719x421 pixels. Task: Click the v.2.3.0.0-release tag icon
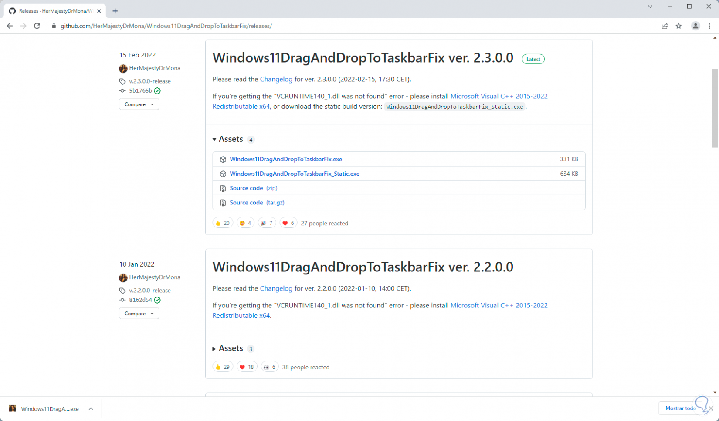click(x=122, y=81)
